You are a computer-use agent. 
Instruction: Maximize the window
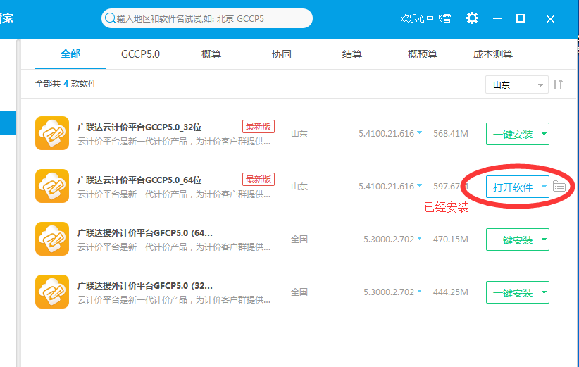tap(521, 18)
